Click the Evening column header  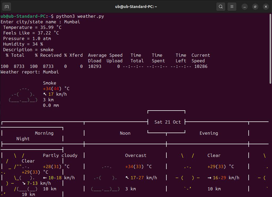(209, 133)
